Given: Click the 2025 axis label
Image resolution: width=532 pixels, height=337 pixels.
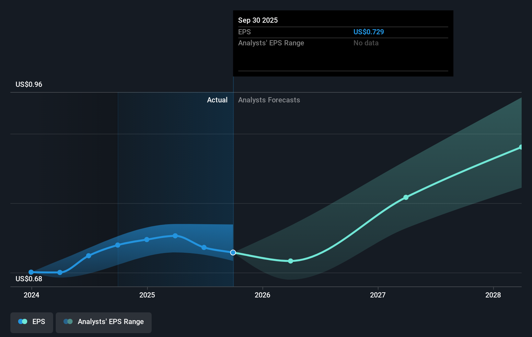Looking at the screenshot, I should coord(147,295).
